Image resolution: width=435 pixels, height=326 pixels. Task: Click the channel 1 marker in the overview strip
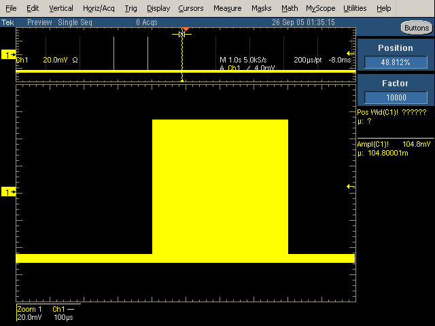[9, 54]
